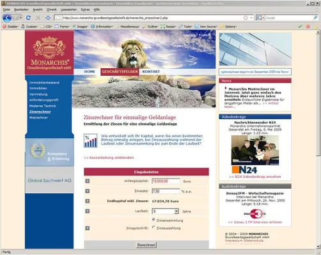Click the help icon beside Anfangskapital
The image size is (321, 255).
point(88,181)
